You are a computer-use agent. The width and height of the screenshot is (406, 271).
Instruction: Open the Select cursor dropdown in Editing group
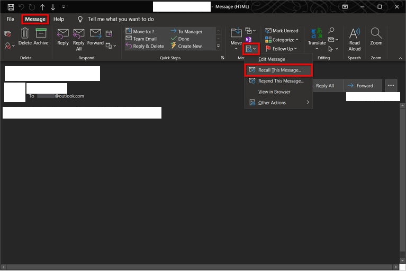click(333, 49)
